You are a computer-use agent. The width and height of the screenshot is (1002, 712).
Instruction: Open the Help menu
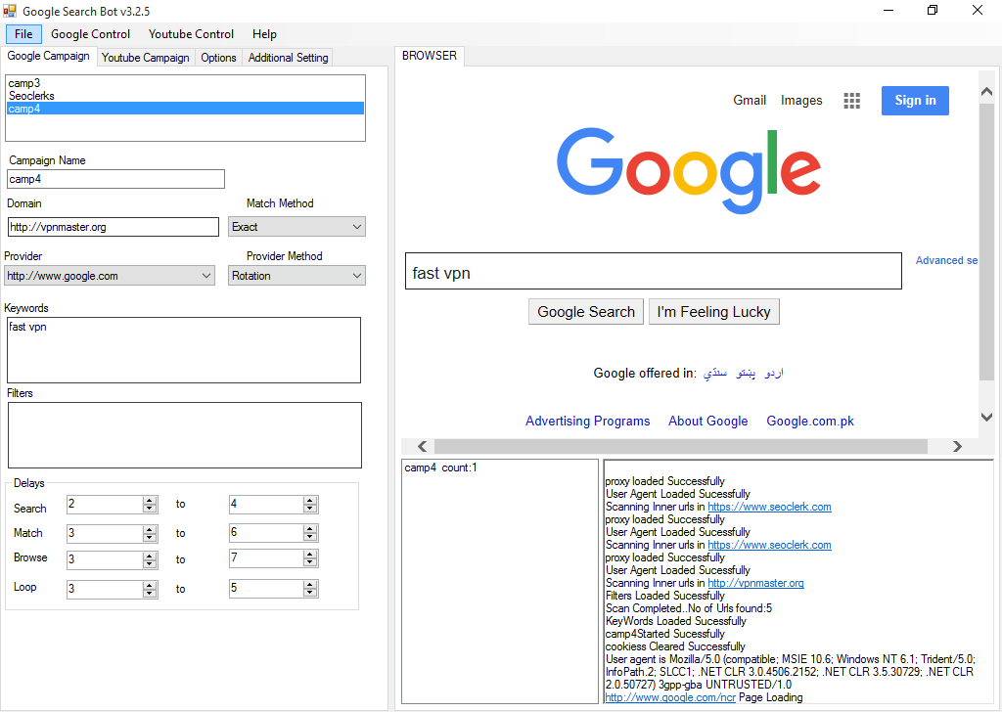click(264, 34)
